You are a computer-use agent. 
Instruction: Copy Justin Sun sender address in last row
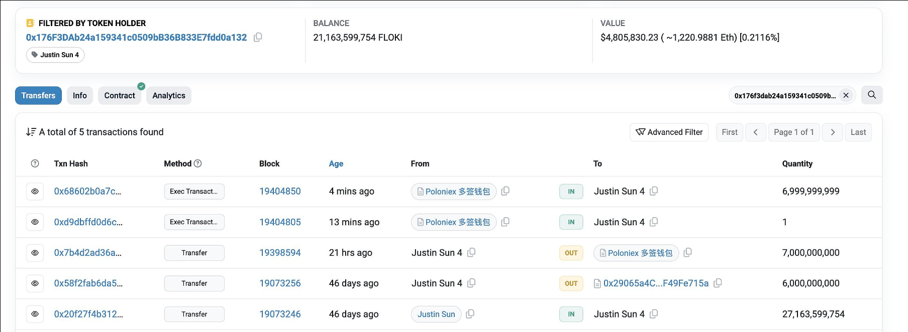point(470,314)
